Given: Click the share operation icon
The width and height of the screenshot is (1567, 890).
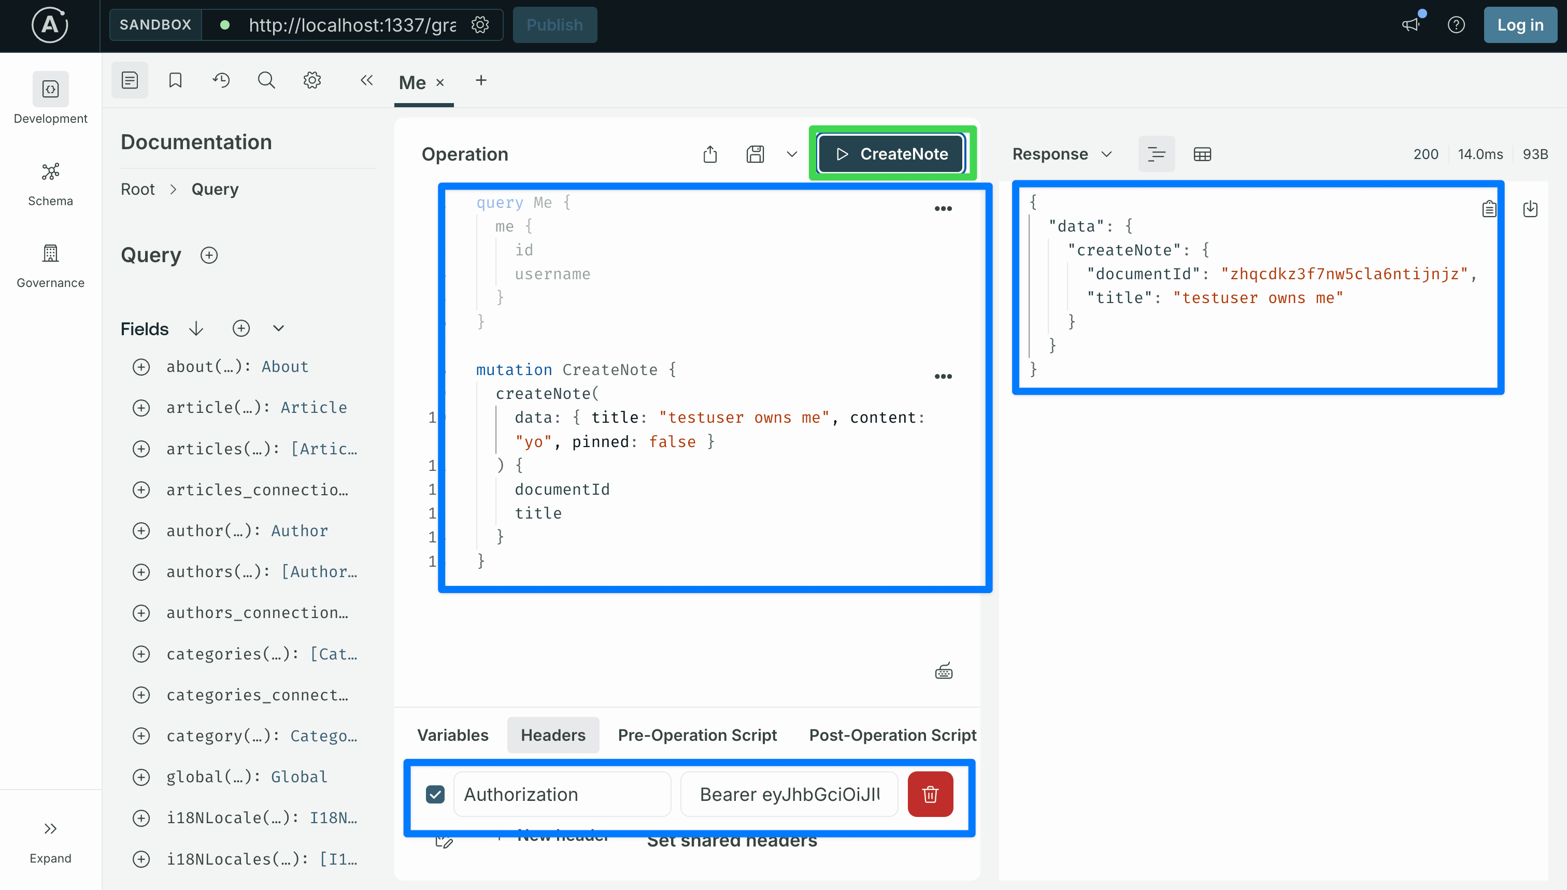Looking at the screenshot, I should click(x=710, y=154).
